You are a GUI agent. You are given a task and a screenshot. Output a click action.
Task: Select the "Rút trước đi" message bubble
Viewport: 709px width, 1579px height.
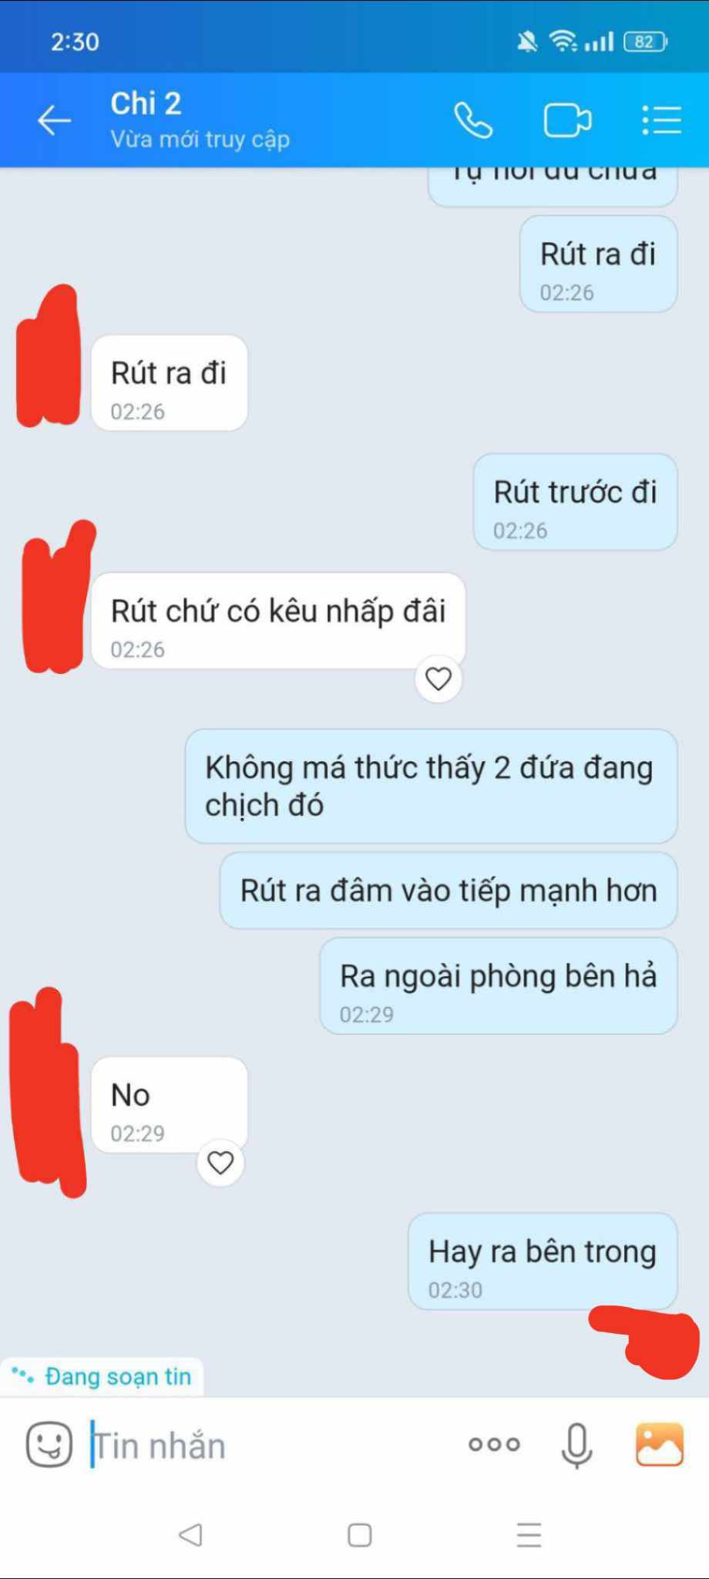575,502
